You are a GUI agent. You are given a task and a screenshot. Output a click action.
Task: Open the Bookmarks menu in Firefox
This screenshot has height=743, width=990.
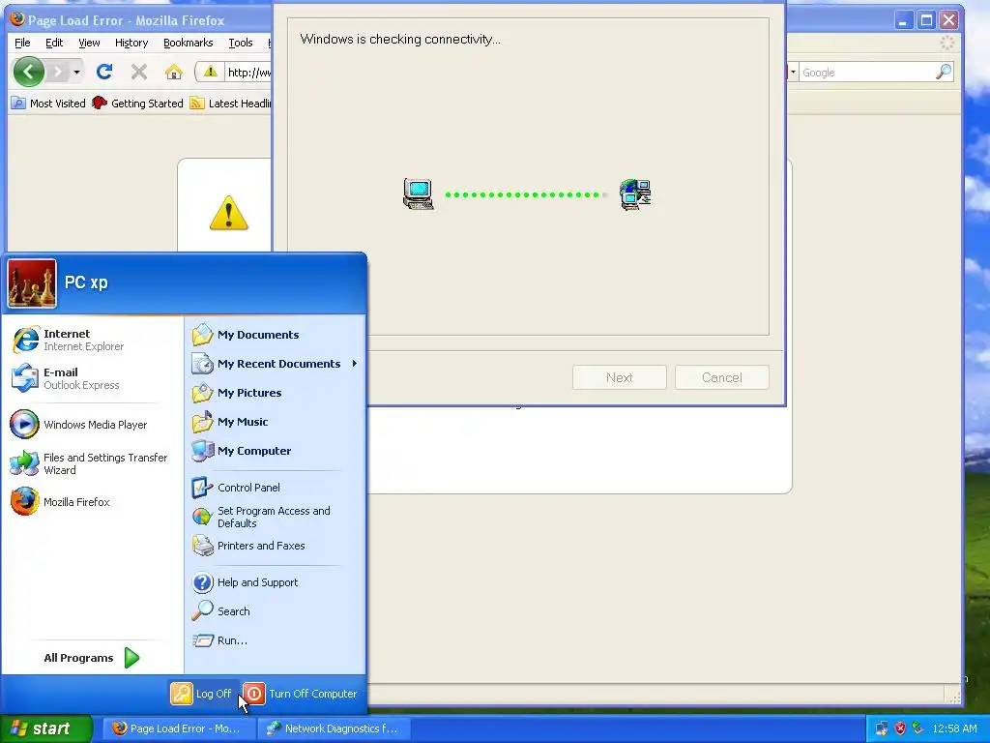pos(189,43)
